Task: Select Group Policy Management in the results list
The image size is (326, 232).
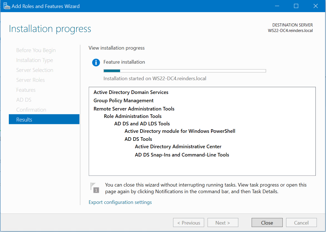Action: point(123,100)
